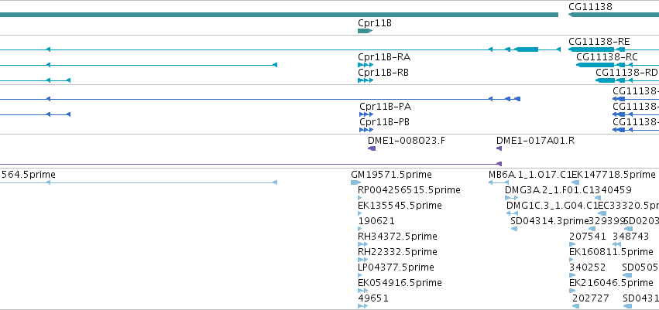Open the CG11138-RE transcript label
The height and width of the screenshot is (310, 659).
(599, 42)
